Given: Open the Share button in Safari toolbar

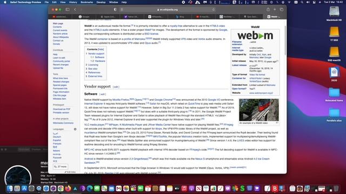Looking at the screenshot, I should coord(268,10).
